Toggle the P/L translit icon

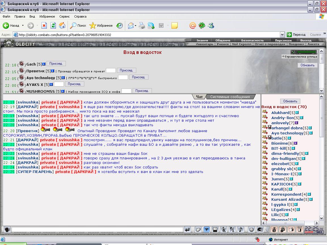(x=232, y=230)
